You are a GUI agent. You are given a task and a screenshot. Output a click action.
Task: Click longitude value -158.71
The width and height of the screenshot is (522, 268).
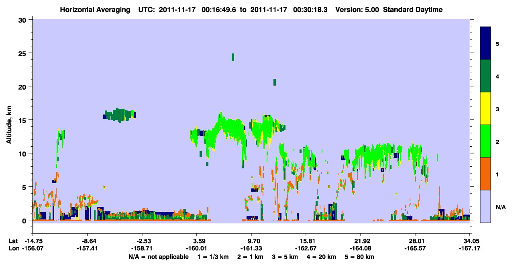pos(143,248)
